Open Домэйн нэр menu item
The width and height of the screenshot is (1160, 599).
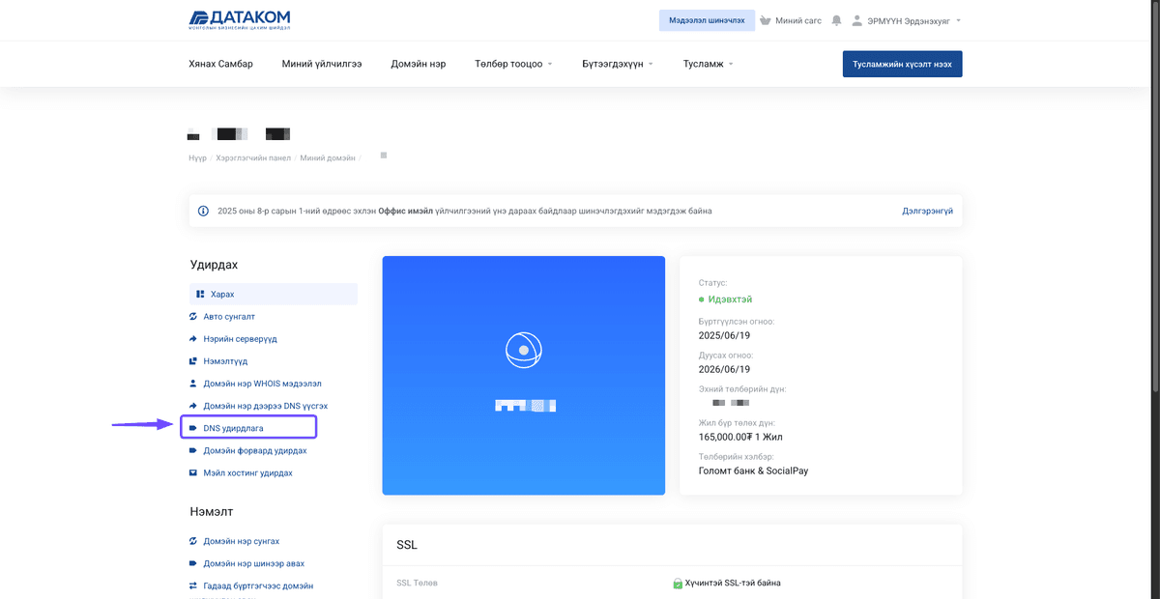419,64
